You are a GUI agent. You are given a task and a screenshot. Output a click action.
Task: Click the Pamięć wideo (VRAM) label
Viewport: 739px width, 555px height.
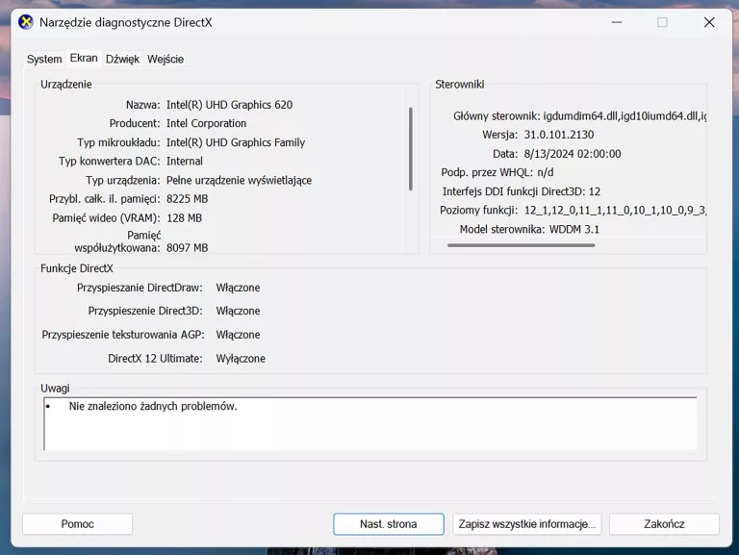tap(106, 218)
